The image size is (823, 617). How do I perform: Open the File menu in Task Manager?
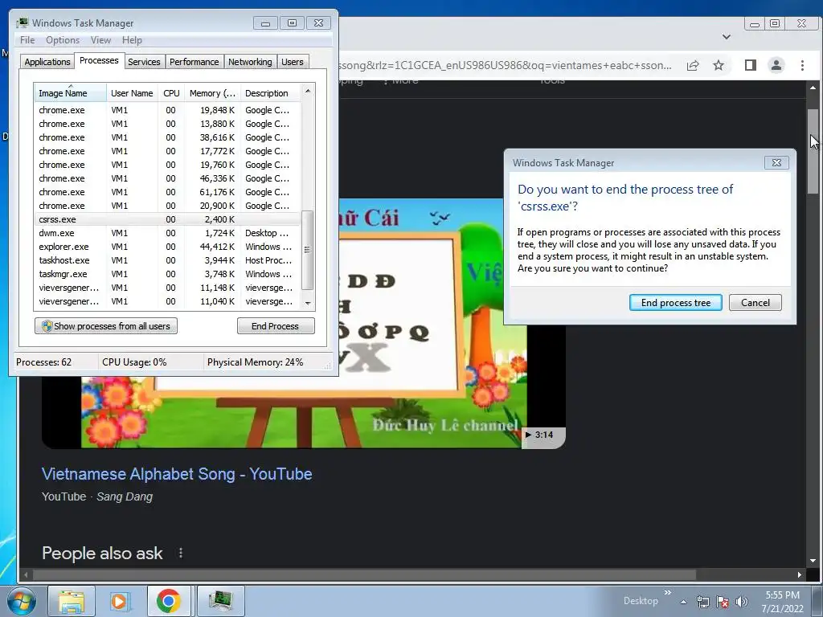(27, 40)
